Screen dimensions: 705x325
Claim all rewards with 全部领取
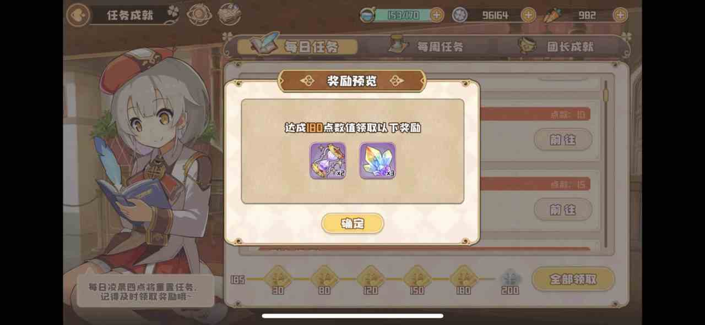(x=573, y=279)
